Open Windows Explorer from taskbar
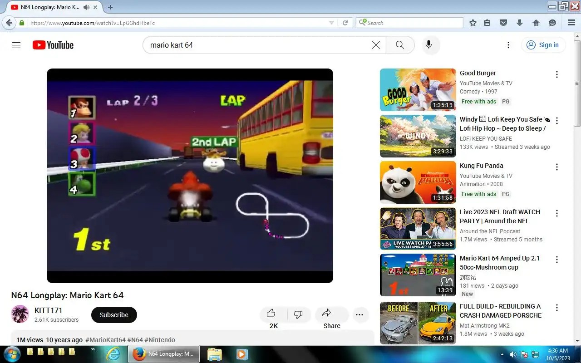 tap(214, 354)
